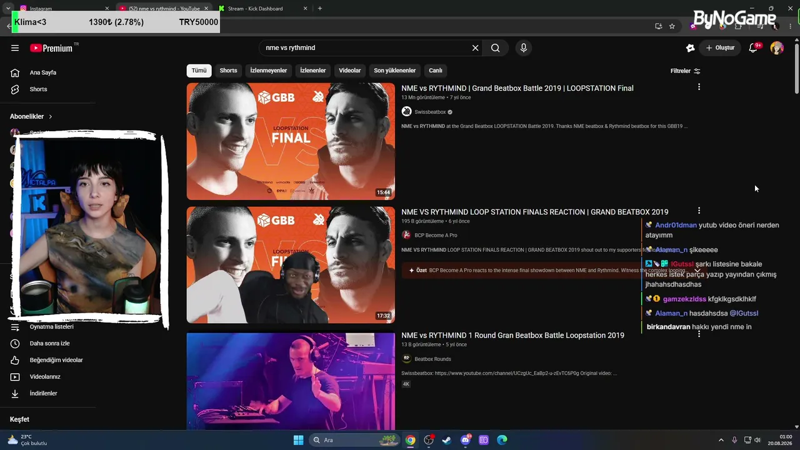Visit the BCP Become A Pro channel link
800x450 pixels.
click(436, 236)
